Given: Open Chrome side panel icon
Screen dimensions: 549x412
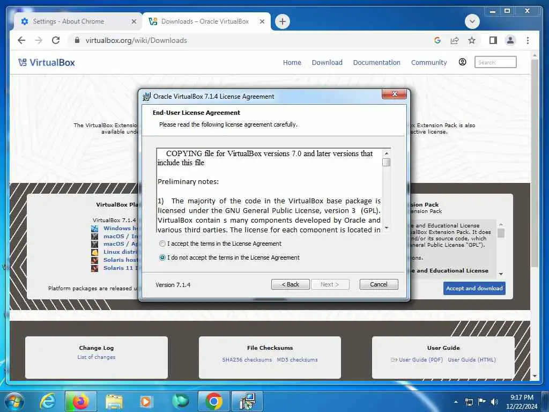Looking at the screenshot, I should coord(493,40).
